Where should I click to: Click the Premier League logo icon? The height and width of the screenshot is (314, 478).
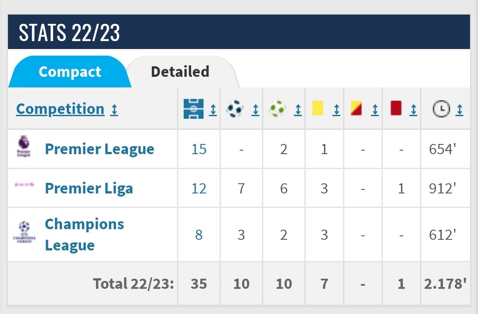(x=23, y=146)
